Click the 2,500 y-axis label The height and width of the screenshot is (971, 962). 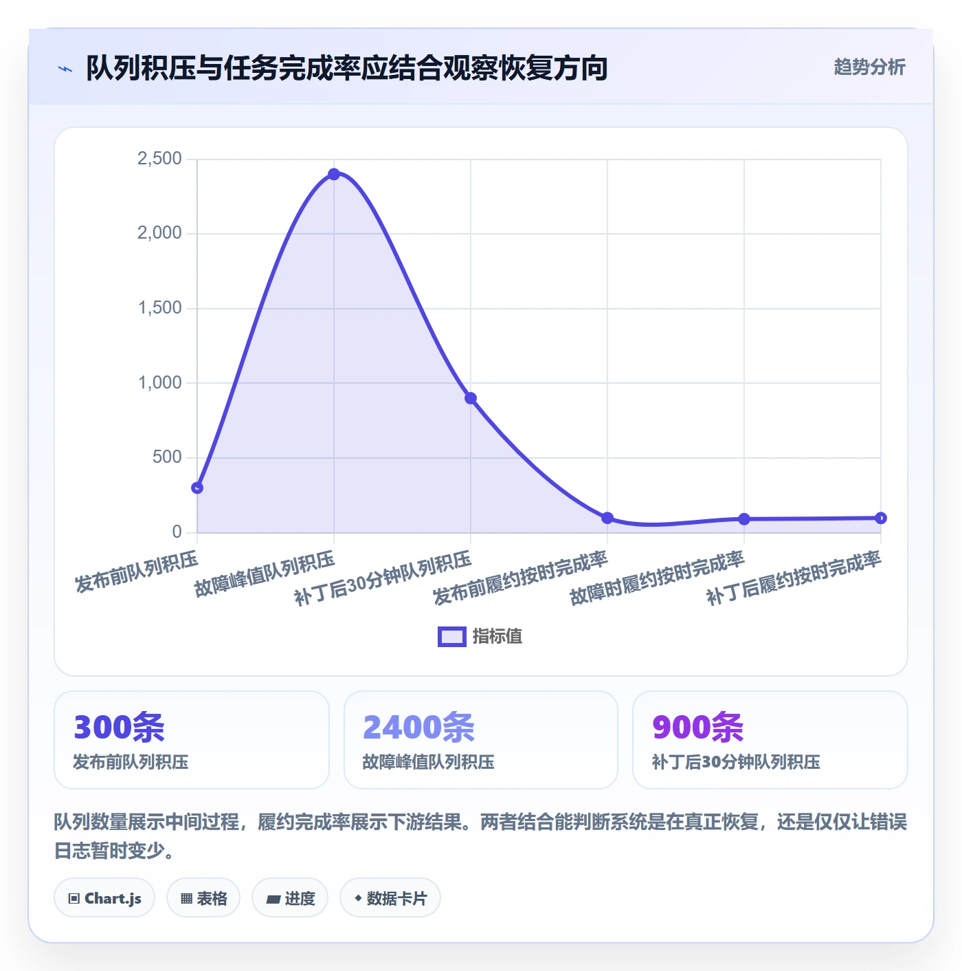pos(159,159)
